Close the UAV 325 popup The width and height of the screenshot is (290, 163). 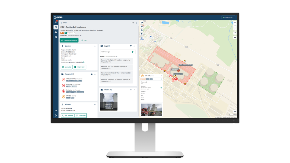(x=161, y=76)
